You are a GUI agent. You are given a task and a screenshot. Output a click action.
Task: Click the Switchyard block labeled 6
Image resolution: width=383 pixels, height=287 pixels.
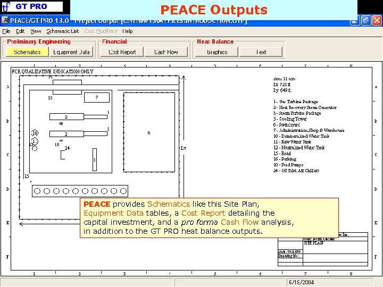coord(149,132)
